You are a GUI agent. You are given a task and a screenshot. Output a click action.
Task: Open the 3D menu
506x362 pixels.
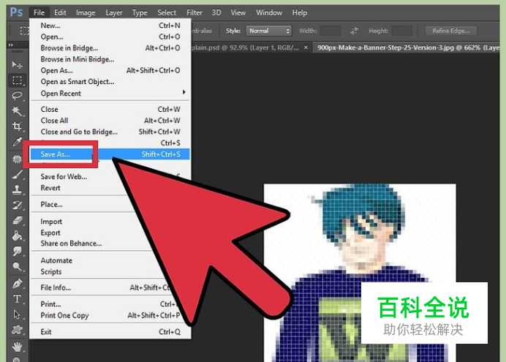click(x=216, y=12)
